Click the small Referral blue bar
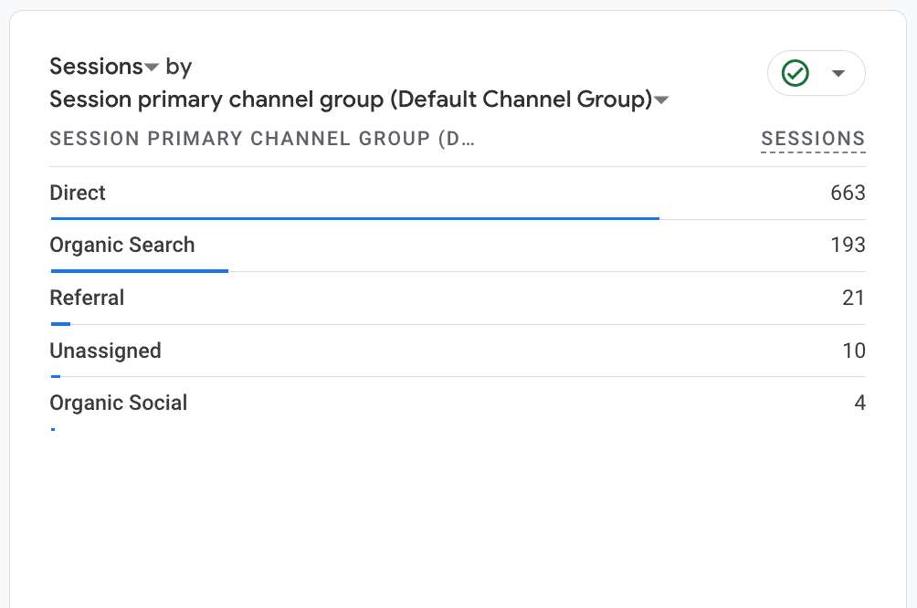The image size is (917, 608). click(60, 324)
